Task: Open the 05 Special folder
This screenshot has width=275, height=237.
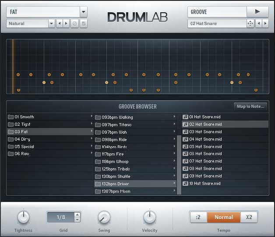Action: click(50, 146)
